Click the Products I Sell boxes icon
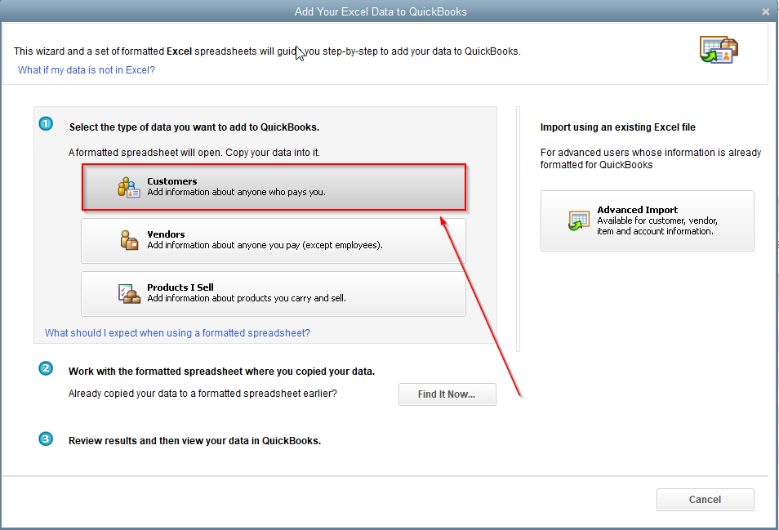Screen dimensions: 779x530 click(x=129, y=293)
